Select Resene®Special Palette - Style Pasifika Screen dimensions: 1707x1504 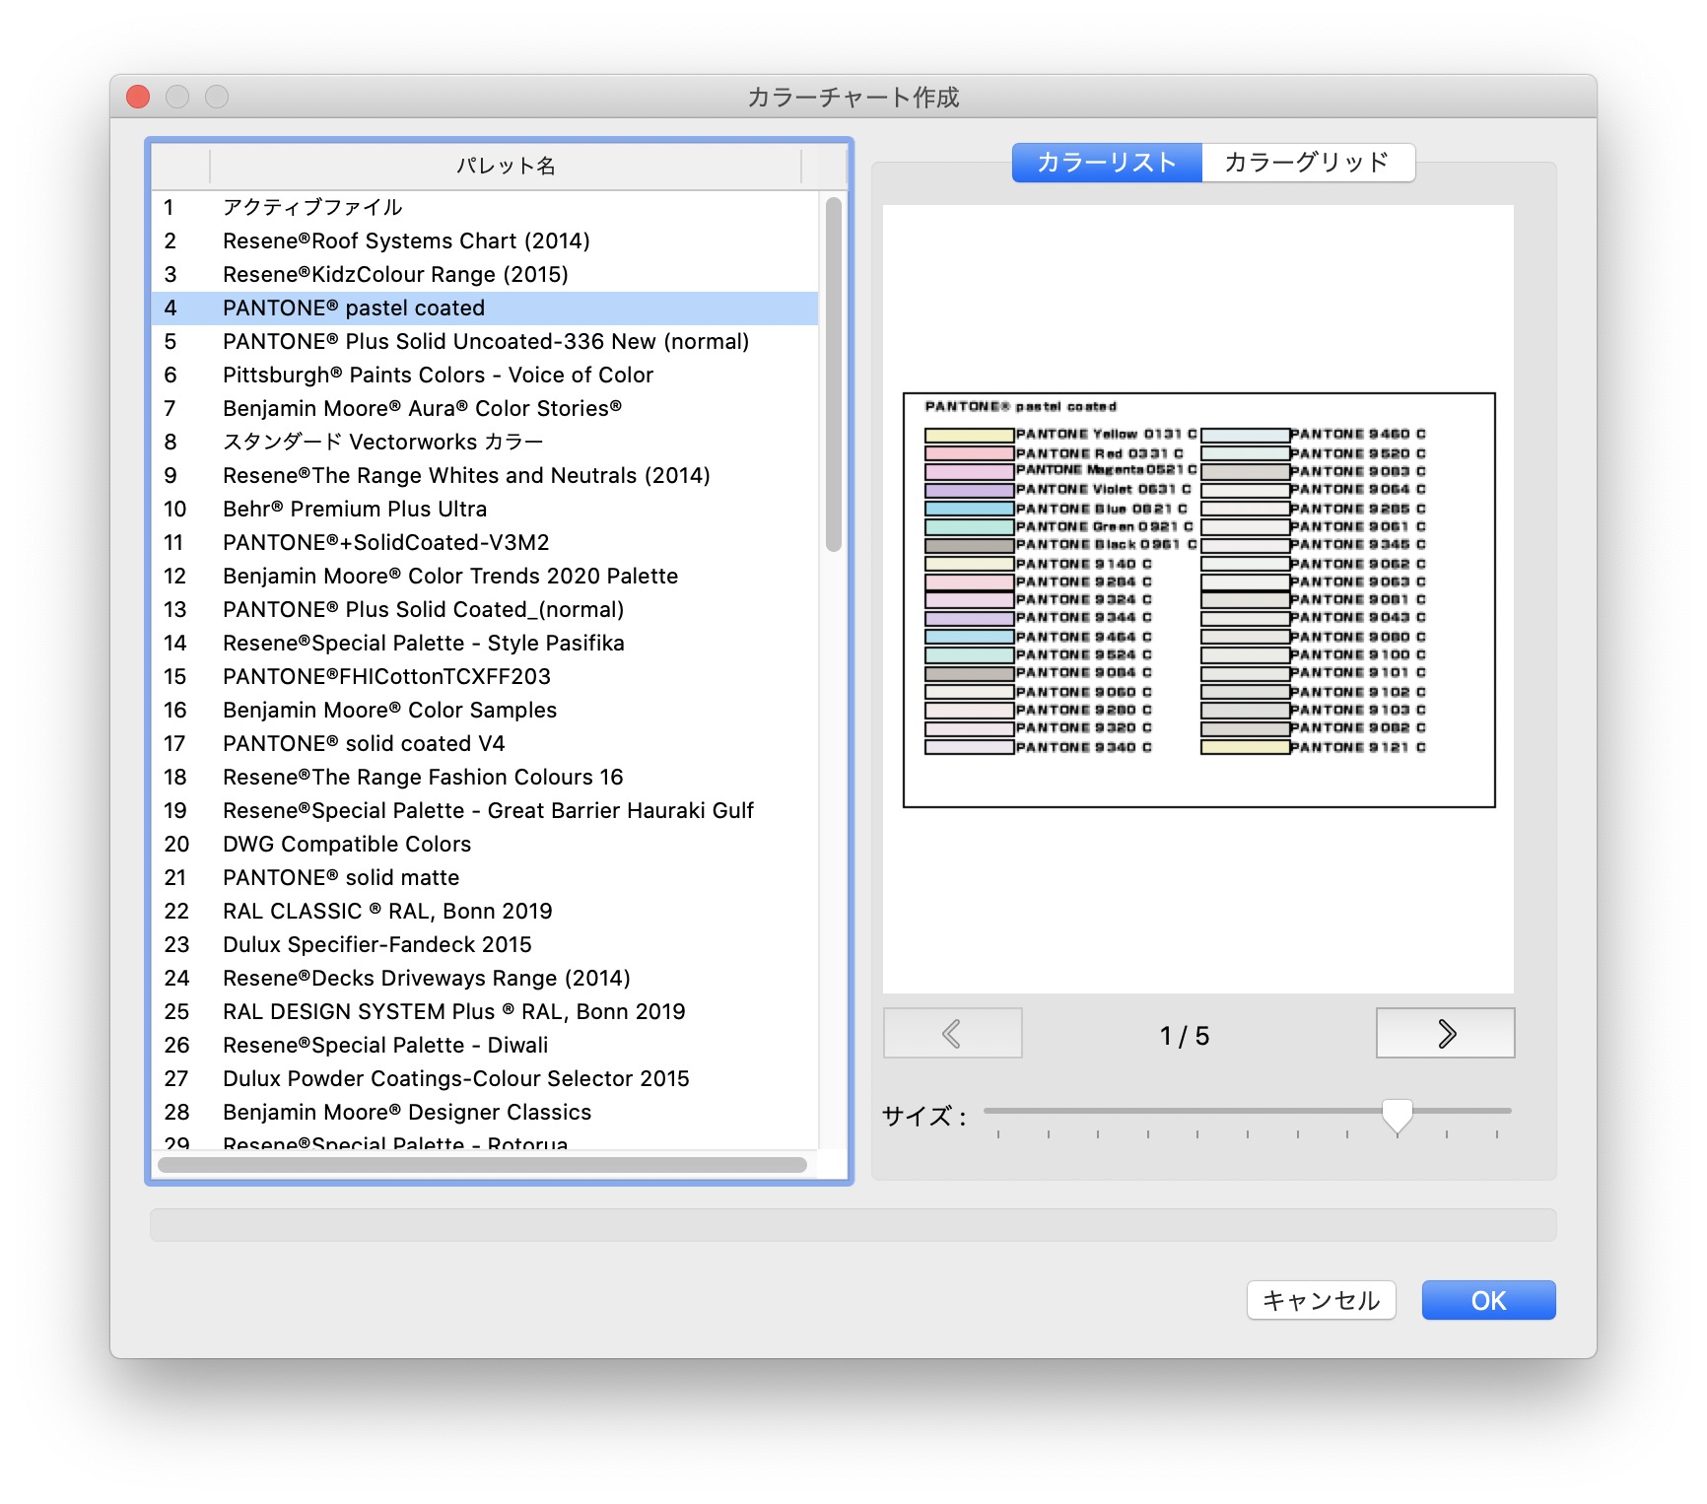pyautogui.click(x=485, y=643)
